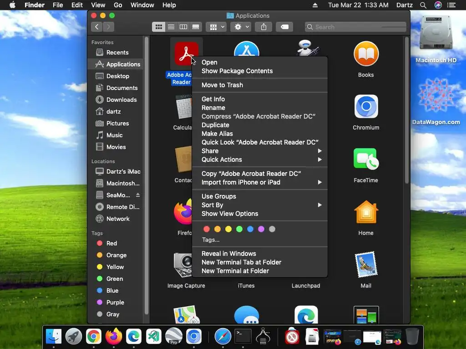Expand the Share submenu
Screen dimensions: 466x349
tap(260, 151)
